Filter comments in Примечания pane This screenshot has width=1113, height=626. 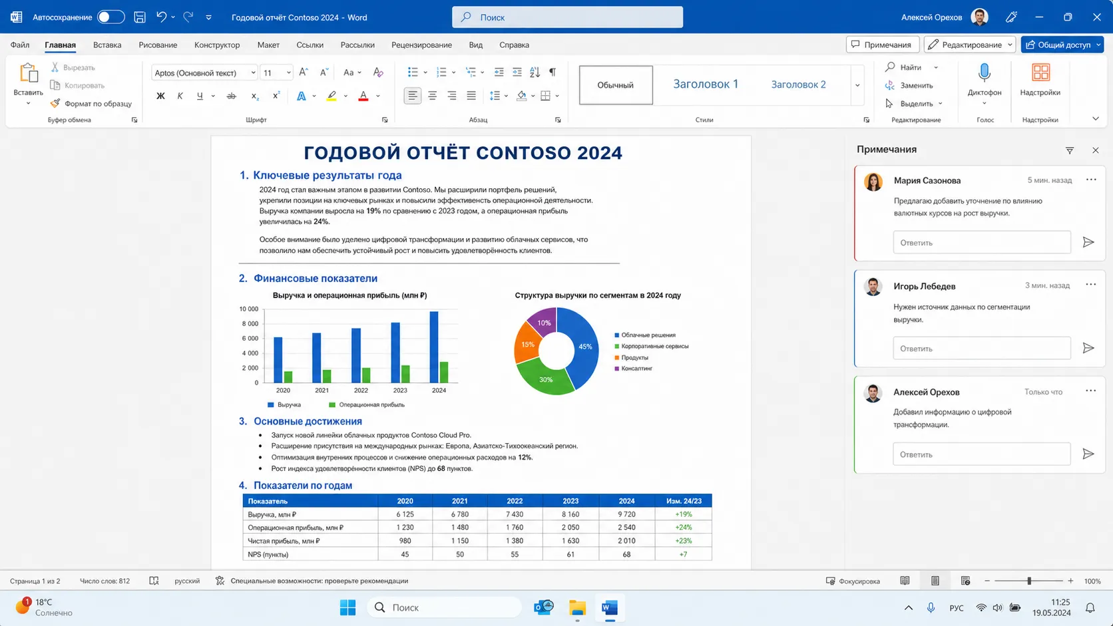(x=1070, y=150)
